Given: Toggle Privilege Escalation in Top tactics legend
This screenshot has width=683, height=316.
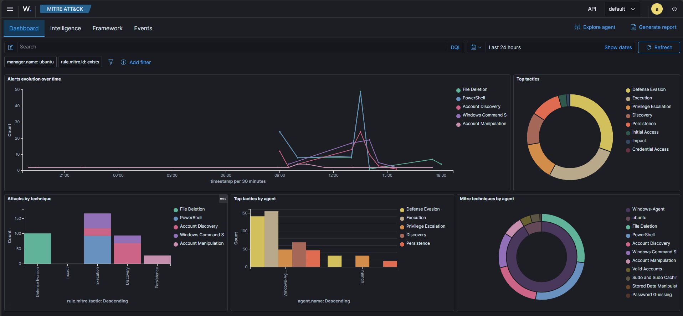Looking at the screenshot, I should pos(651,107).
